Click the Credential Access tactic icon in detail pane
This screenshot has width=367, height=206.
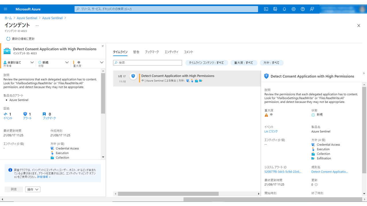point(313,145)
